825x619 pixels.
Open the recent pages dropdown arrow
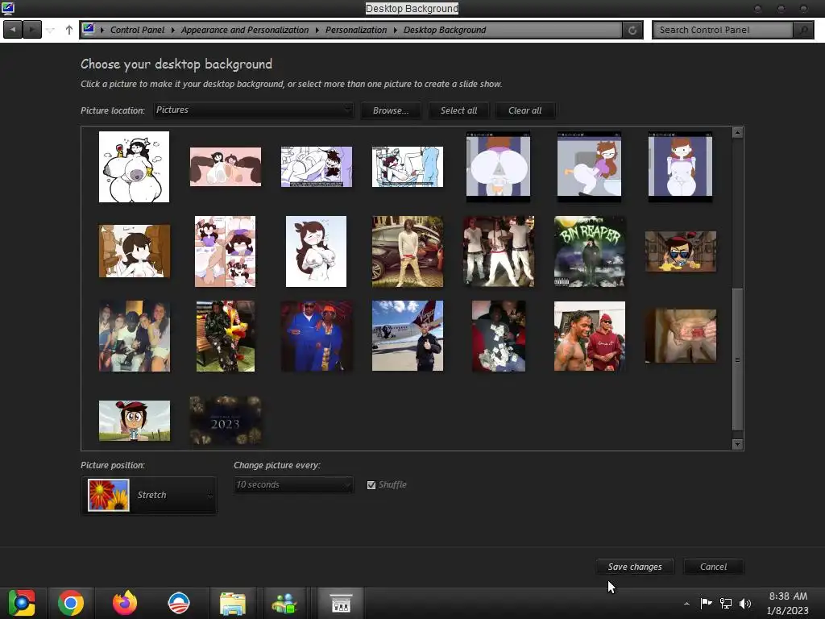tap(51, 30)
